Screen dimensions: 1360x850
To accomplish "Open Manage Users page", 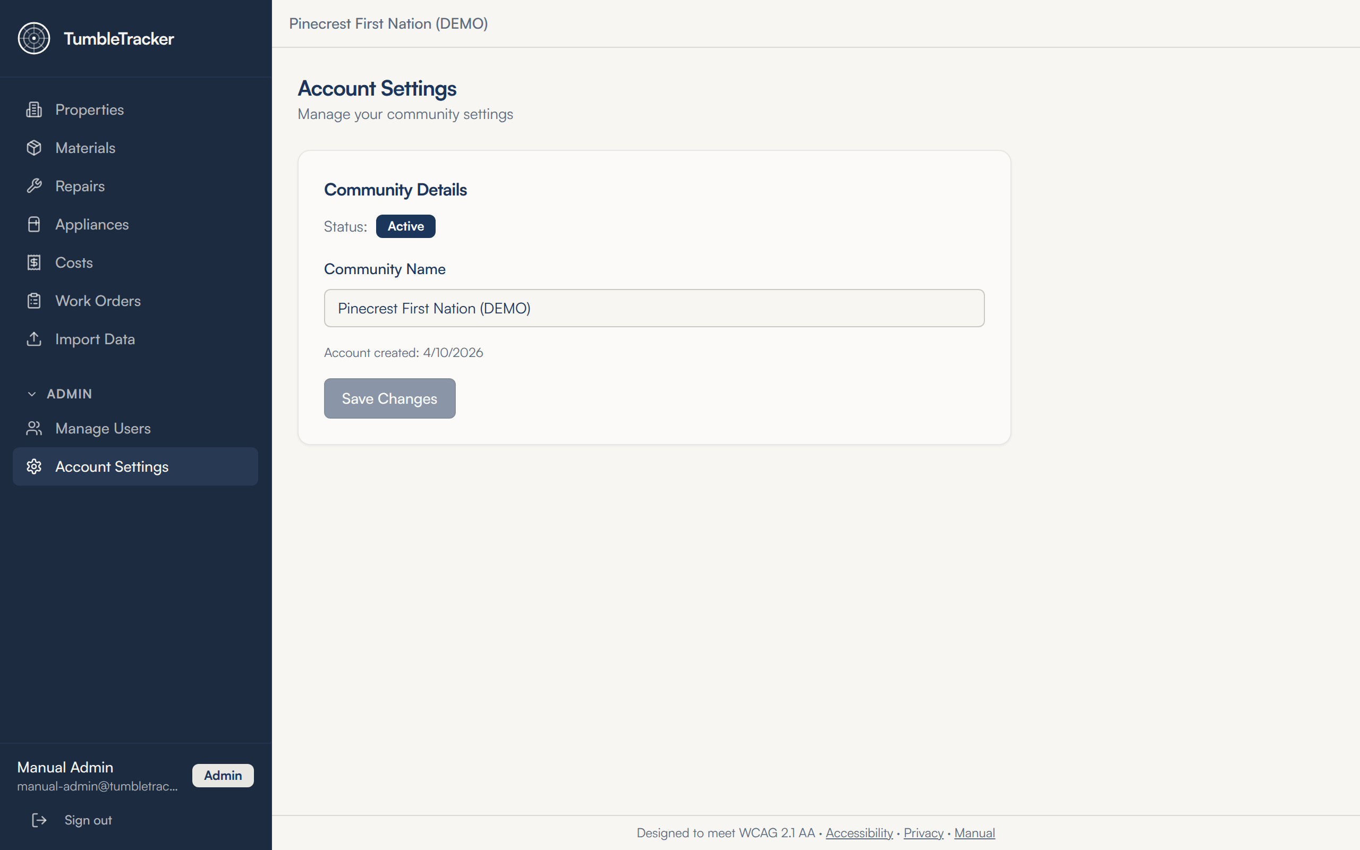I will point(135,428).
